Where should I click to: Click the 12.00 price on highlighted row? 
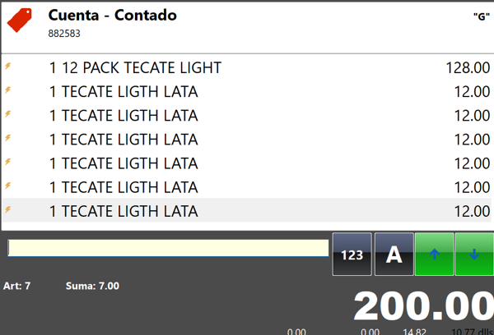pos(472,212)
